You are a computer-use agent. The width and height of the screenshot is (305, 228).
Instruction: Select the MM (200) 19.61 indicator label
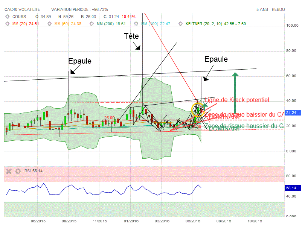coord(111,24)
